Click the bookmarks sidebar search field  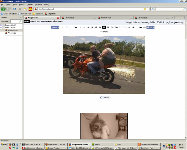[x=15, y=21]
